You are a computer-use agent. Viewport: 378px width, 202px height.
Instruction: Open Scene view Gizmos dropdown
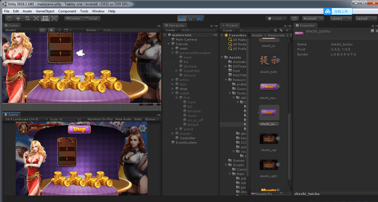point(93,30)
